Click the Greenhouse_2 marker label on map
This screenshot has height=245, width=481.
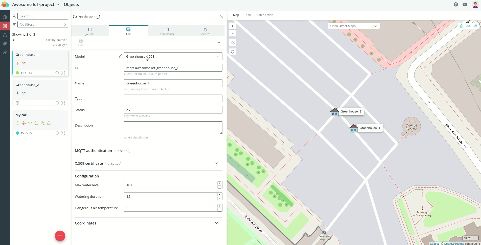(351, 111)
